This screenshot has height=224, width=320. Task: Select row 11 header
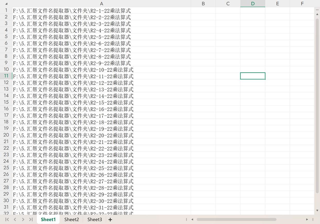pos(6,76)
